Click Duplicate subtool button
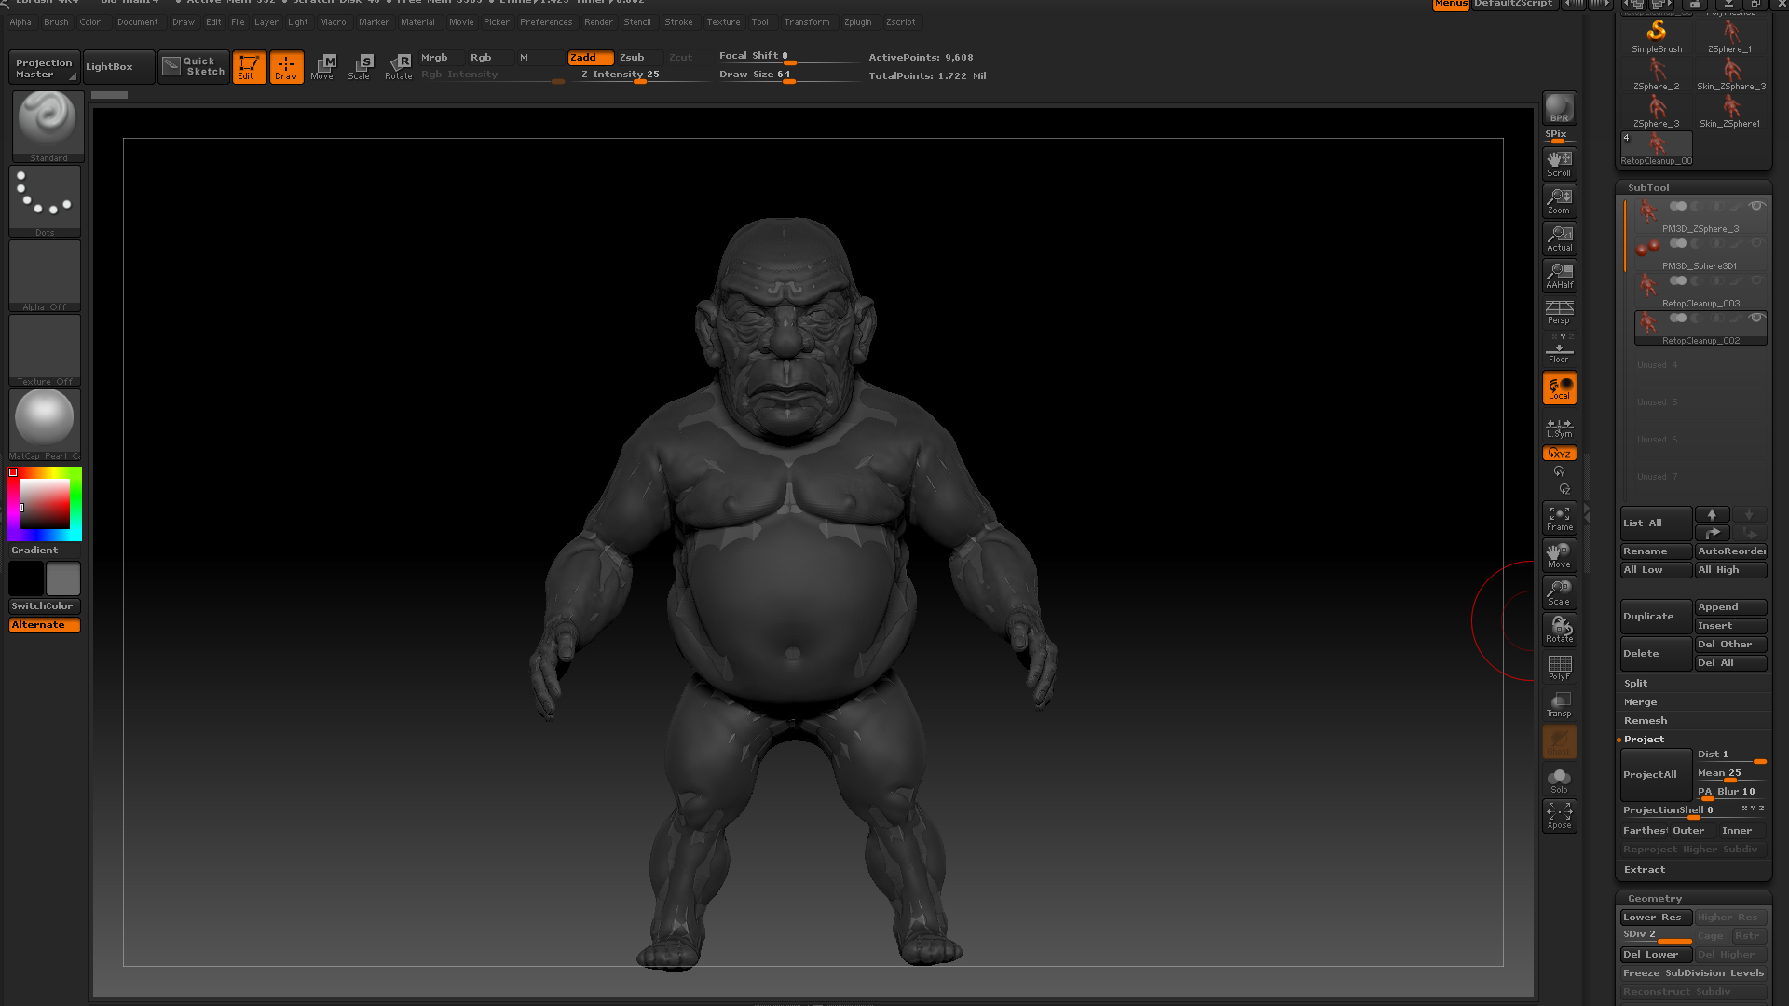 pyautogui.click(x=1656, y=617)
